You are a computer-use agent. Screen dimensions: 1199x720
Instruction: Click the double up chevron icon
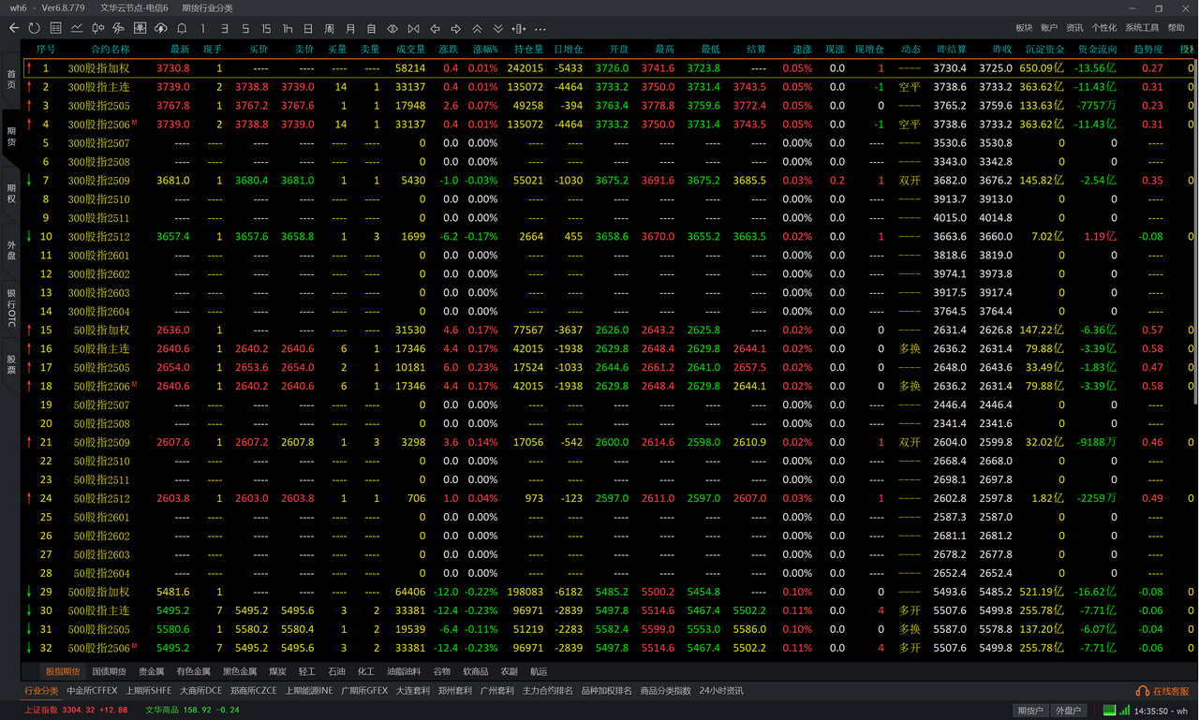point(477,28)
